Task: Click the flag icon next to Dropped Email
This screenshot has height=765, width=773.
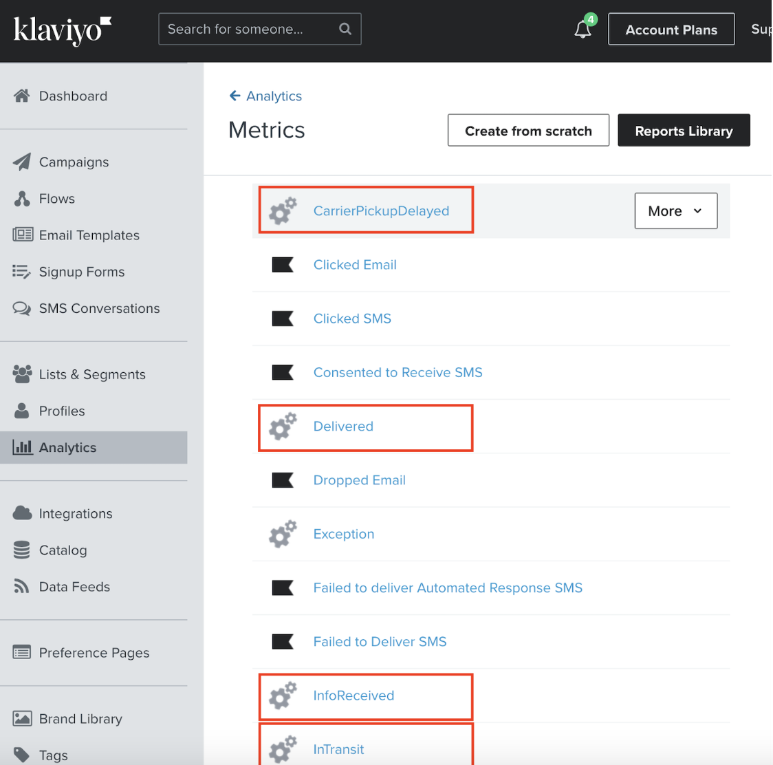Action: tap(283, 480)
